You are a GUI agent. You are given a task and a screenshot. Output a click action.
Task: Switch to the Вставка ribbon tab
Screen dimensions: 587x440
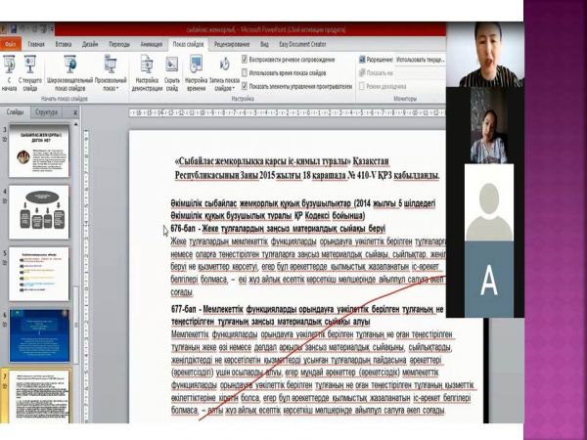[x=63, y=44]
